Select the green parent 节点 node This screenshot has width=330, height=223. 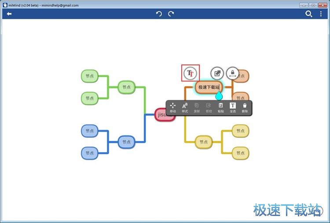pos(126,87)
